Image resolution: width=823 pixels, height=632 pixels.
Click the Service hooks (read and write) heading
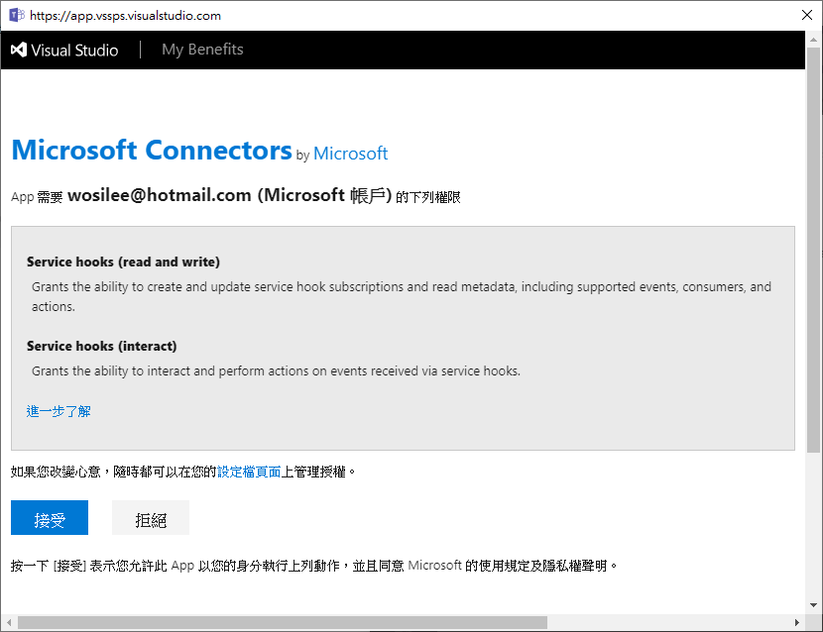[123, 262]
